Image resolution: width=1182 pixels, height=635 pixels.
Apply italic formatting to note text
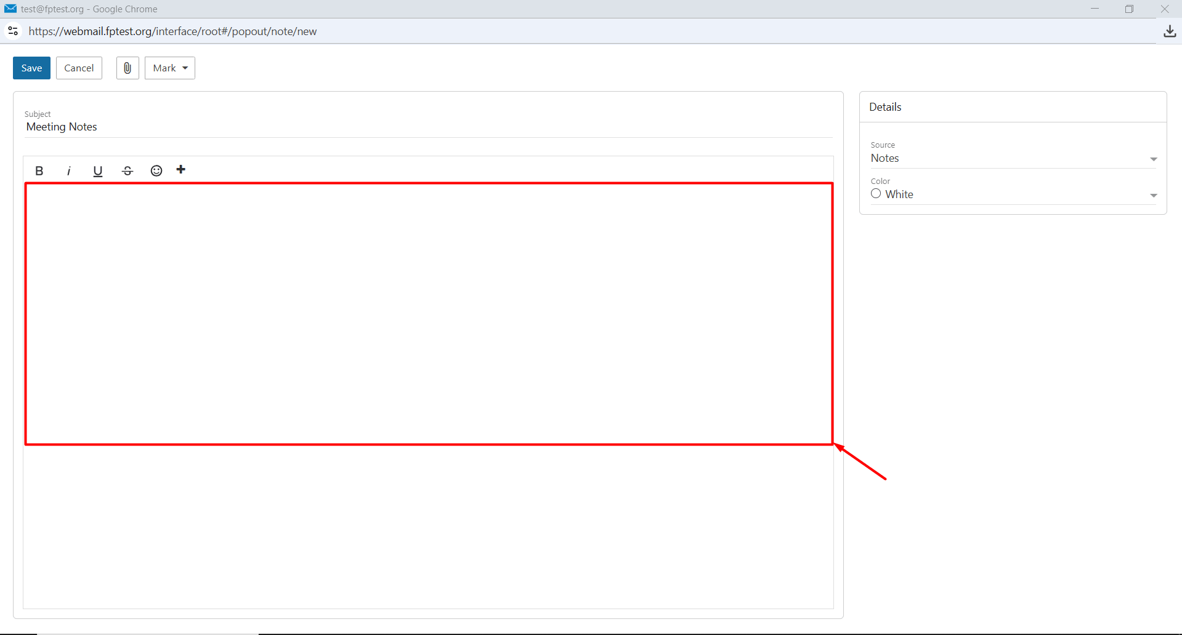[68, 170]
